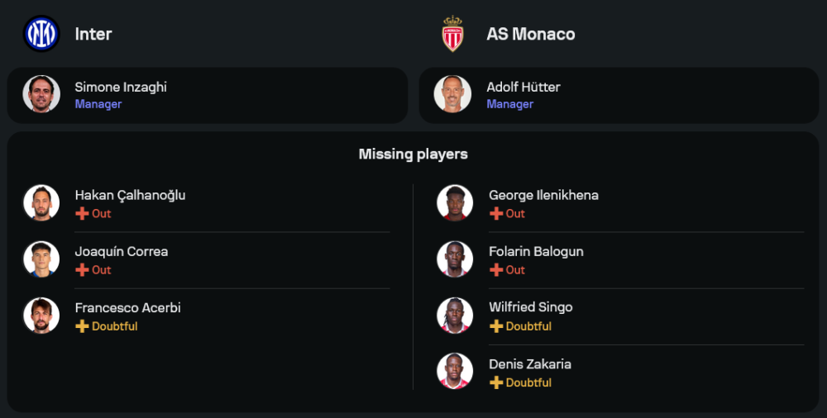827x418 pixels.
Task: View Denis Zakaria's player name
Action: coord(530,364)
